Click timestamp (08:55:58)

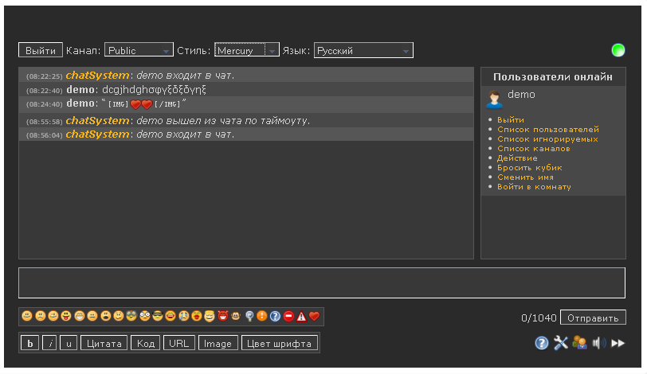coord(44,122)
